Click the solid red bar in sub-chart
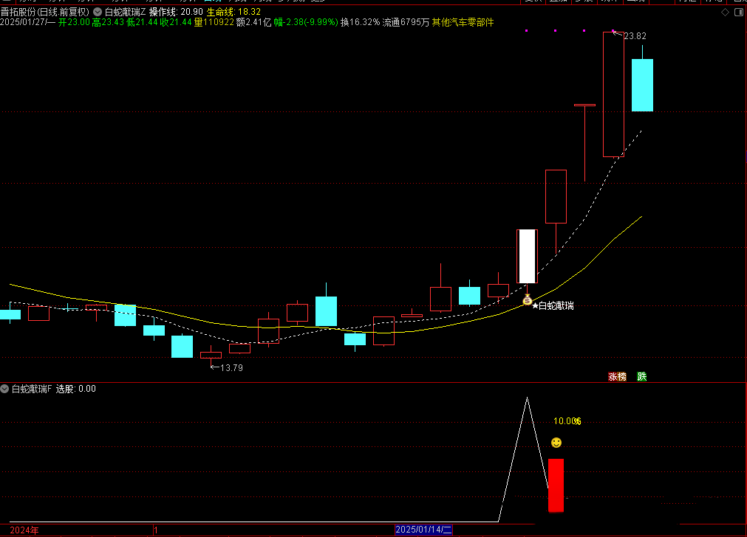This screenshot has width=747, height=537. (x=556, y=485)
